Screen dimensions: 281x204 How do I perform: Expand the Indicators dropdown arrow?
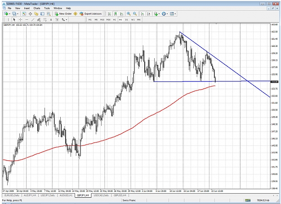pyautogui.click(x=159, y=14)
